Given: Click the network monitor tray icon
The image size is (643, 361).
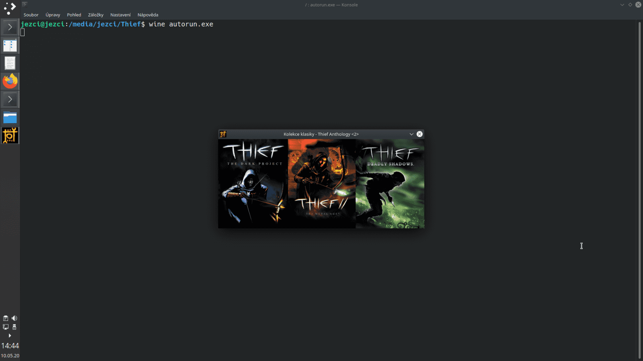Looking at the screenshot, I should click(6, 327).
